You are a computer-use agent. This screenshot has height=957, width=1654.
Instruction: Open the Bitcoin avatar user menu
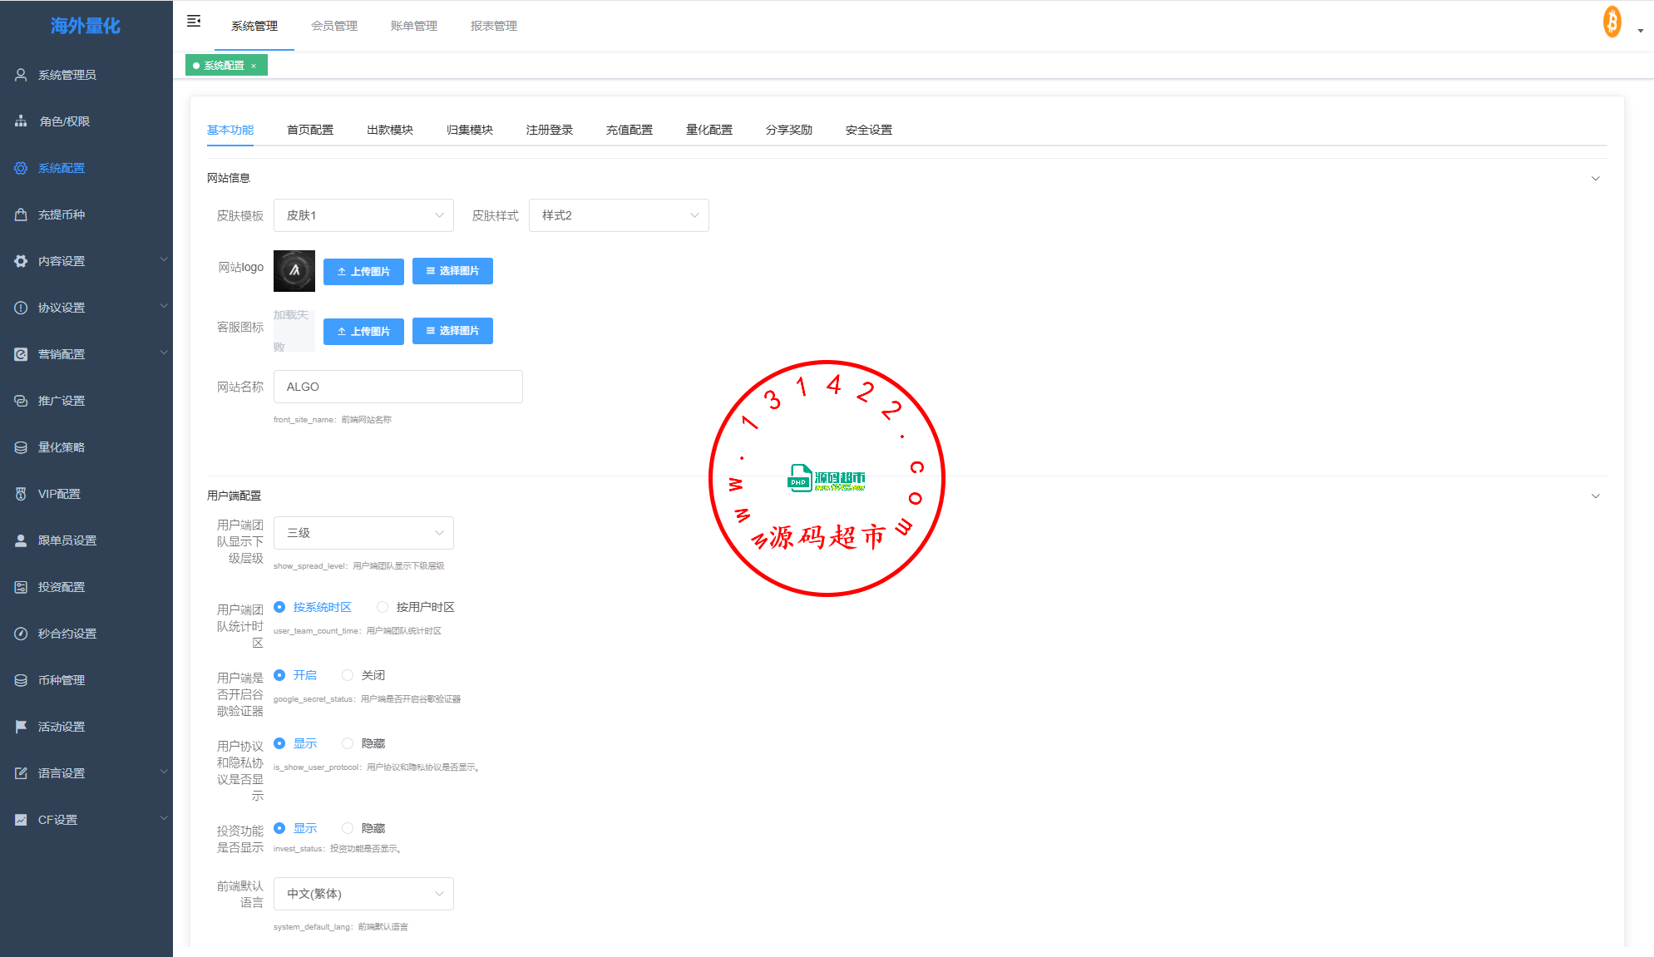click(1613, 23)
